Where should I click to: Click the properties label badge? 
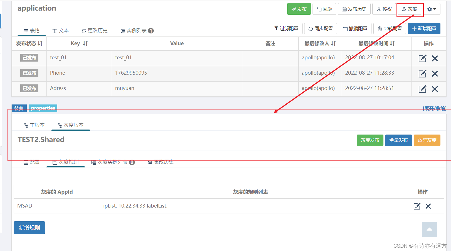coord(43,108)
